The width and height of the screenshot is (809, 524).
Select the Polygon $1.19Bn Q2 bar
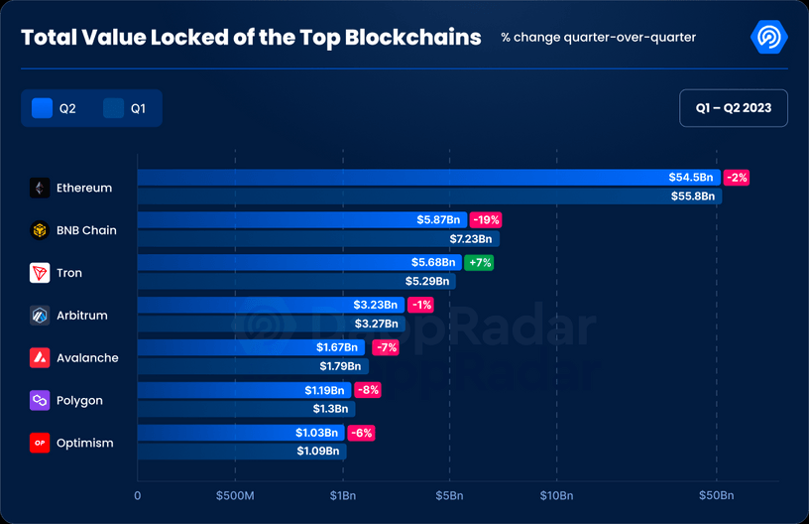point(244,390)
